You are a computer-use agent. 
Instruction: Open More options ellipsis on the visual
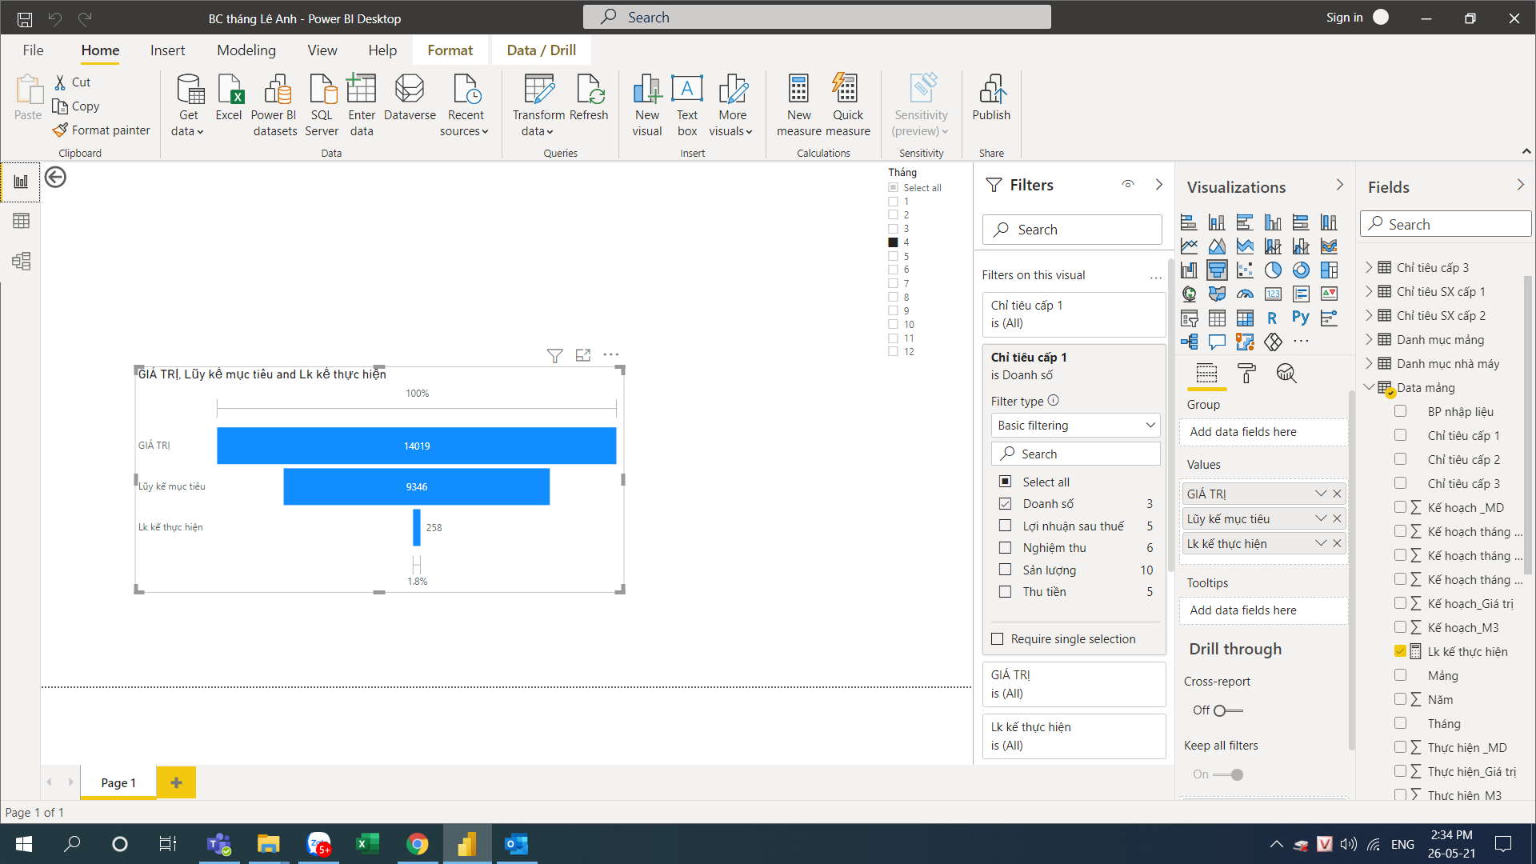(x=611, y=354)
